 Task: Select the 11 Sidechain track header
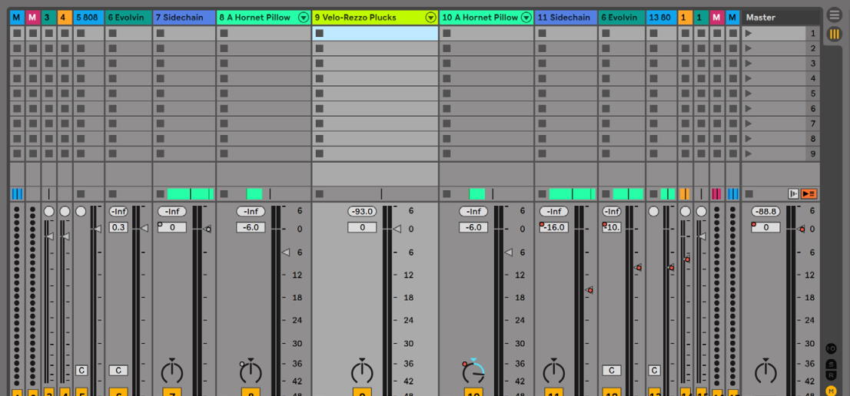click(x=565, y=18)
